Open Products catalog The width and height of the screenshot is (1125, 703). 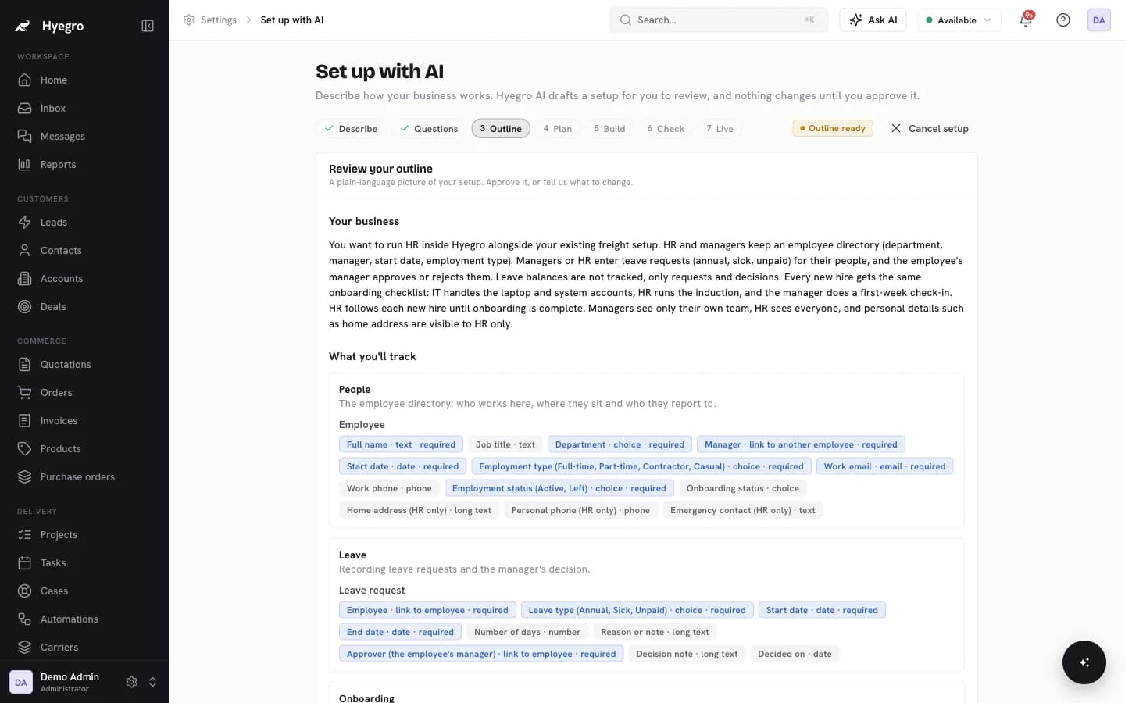click(84, 448)
